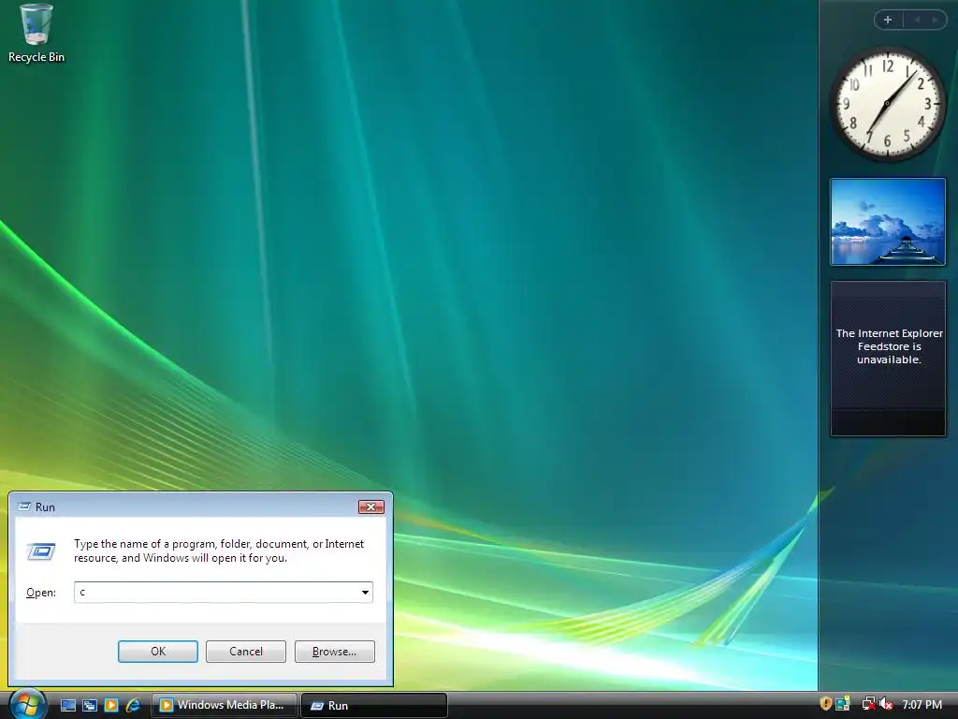Click the Open text field in Run
The image size is (958, 719).
pyautogui.click(x=216, y=592)
